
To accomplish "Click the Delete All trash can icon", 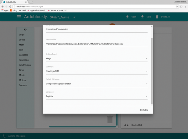I will tap(157, 17).
